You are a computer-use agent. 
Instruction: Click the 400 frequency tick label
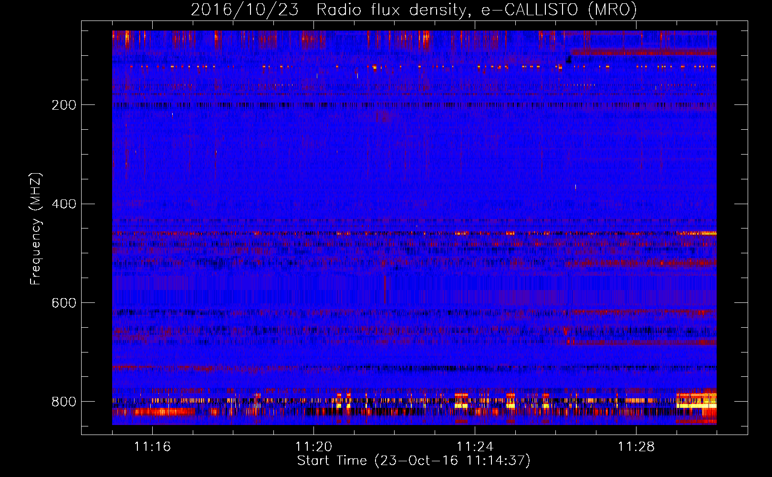[64, 204]
